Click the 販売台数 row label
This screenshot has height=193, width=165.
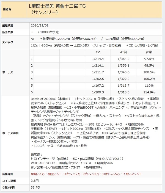tap(8, 32)
